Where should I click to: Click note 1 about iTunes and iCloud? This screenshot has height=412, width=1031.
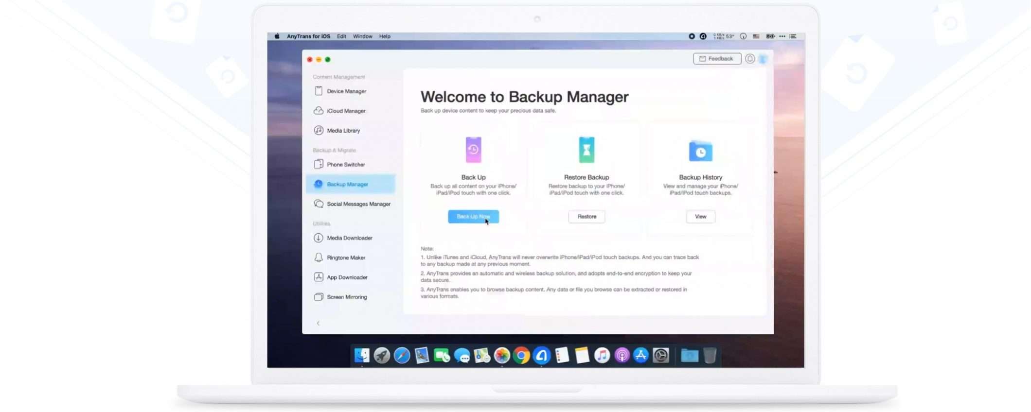[560, 260]
